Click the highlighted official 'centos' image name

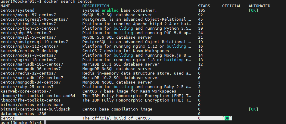click(8, 118)
